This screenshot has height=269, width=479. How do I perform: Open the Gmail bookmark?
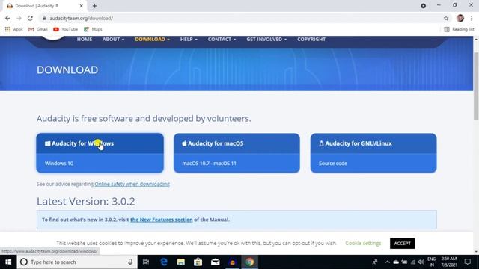(38, 29)
